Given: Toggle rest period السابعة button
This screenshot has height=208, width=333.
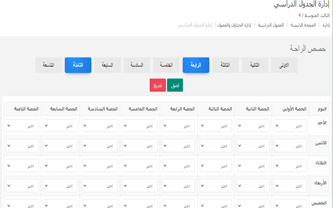Looking at the screenshot, I should coord(107,65).
